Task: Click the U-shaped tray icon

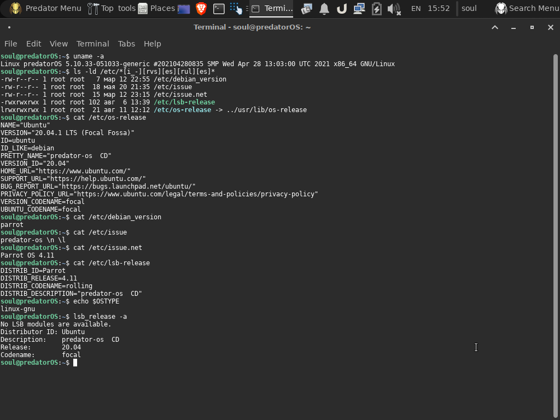Action: pos(342,9)
